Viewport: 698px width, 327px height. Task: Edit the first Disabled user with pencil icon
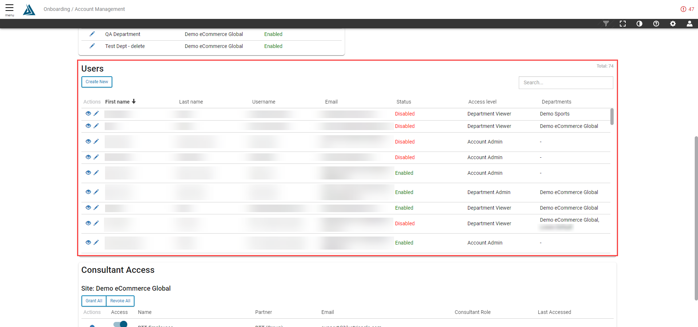click(96, 113)
